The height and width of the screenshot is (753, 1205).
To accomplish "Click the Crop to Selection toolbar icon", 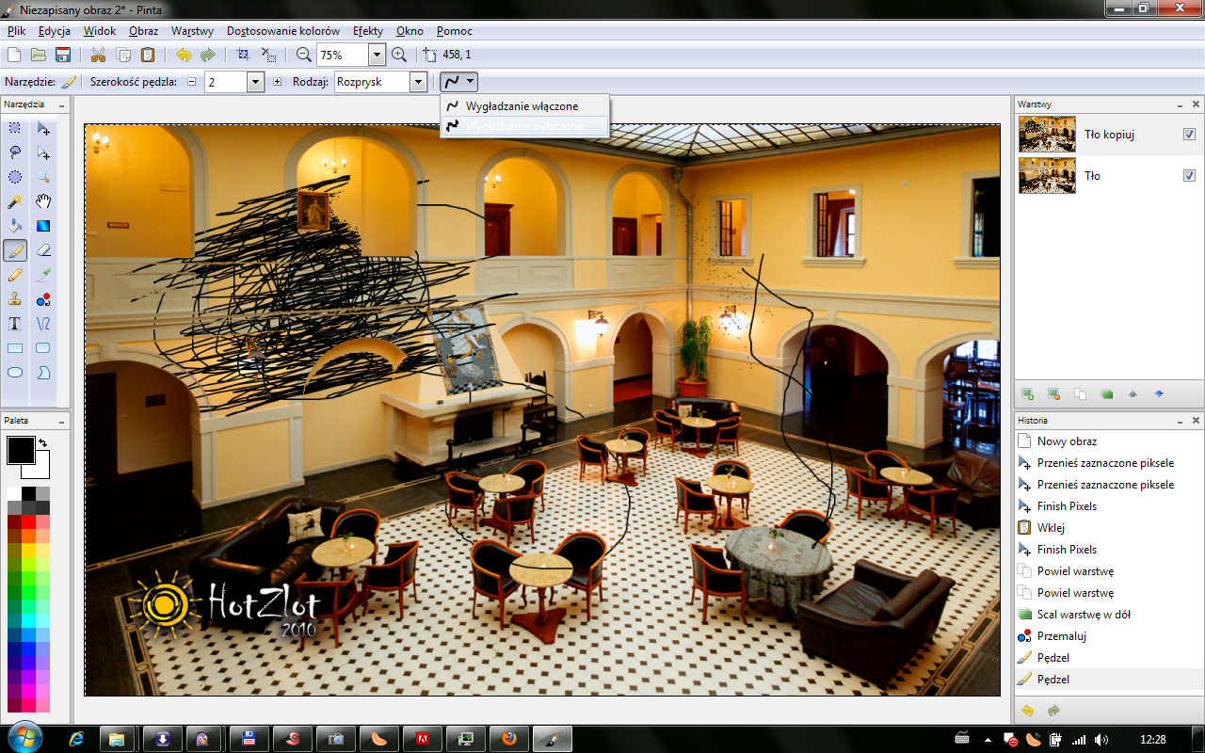I will 244,55.
